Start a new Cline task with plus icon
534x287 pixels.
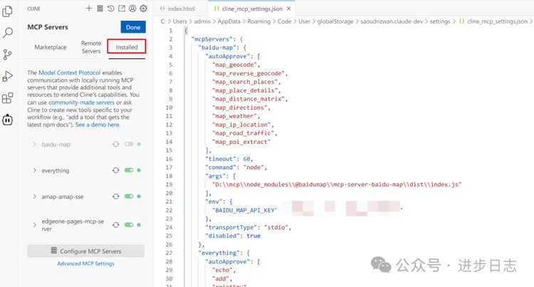click(x=89, y=9)
